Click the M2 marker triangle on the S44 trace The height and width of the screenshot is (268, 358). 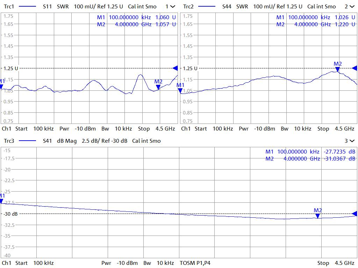tap(337, 69)
